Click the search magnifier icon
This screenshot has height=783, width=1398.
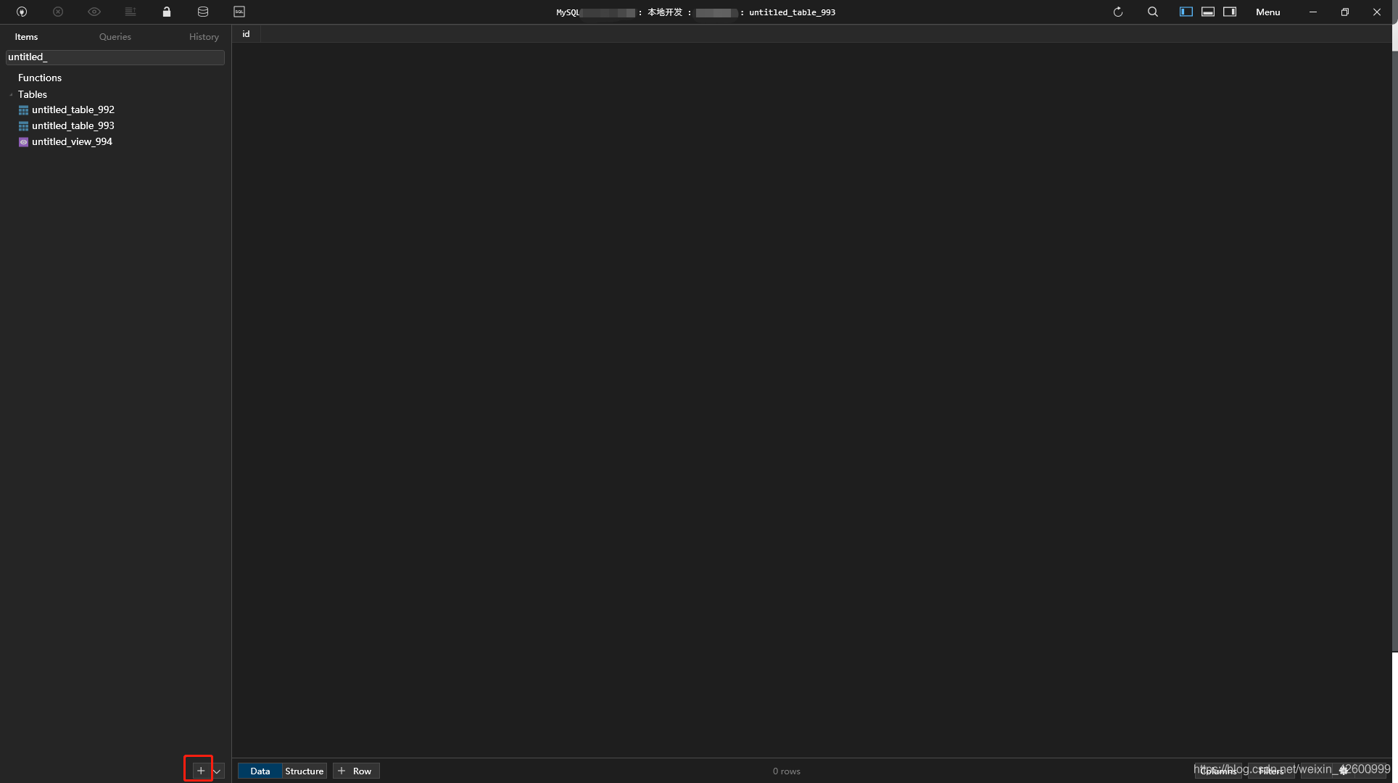tap(1153, 12)
